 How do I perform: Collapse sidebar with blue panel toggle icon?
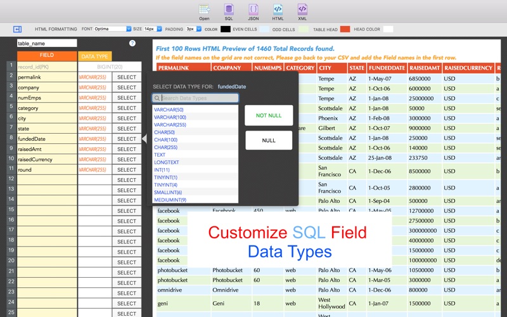pos(18,29)
